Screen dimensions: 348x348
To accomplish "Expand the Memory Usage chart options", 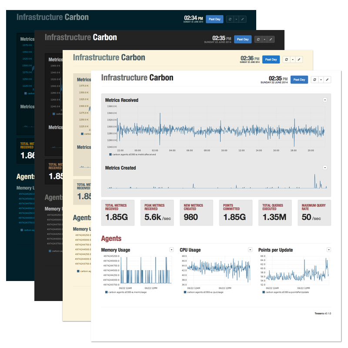I will pos(171,250).
